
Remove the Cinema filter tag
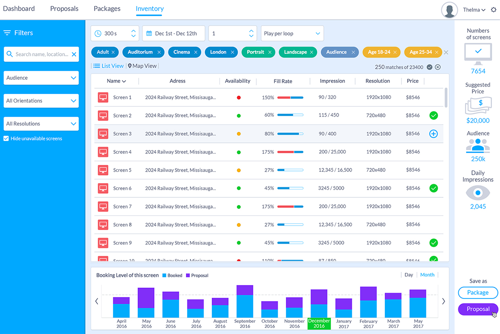point(195,52)
